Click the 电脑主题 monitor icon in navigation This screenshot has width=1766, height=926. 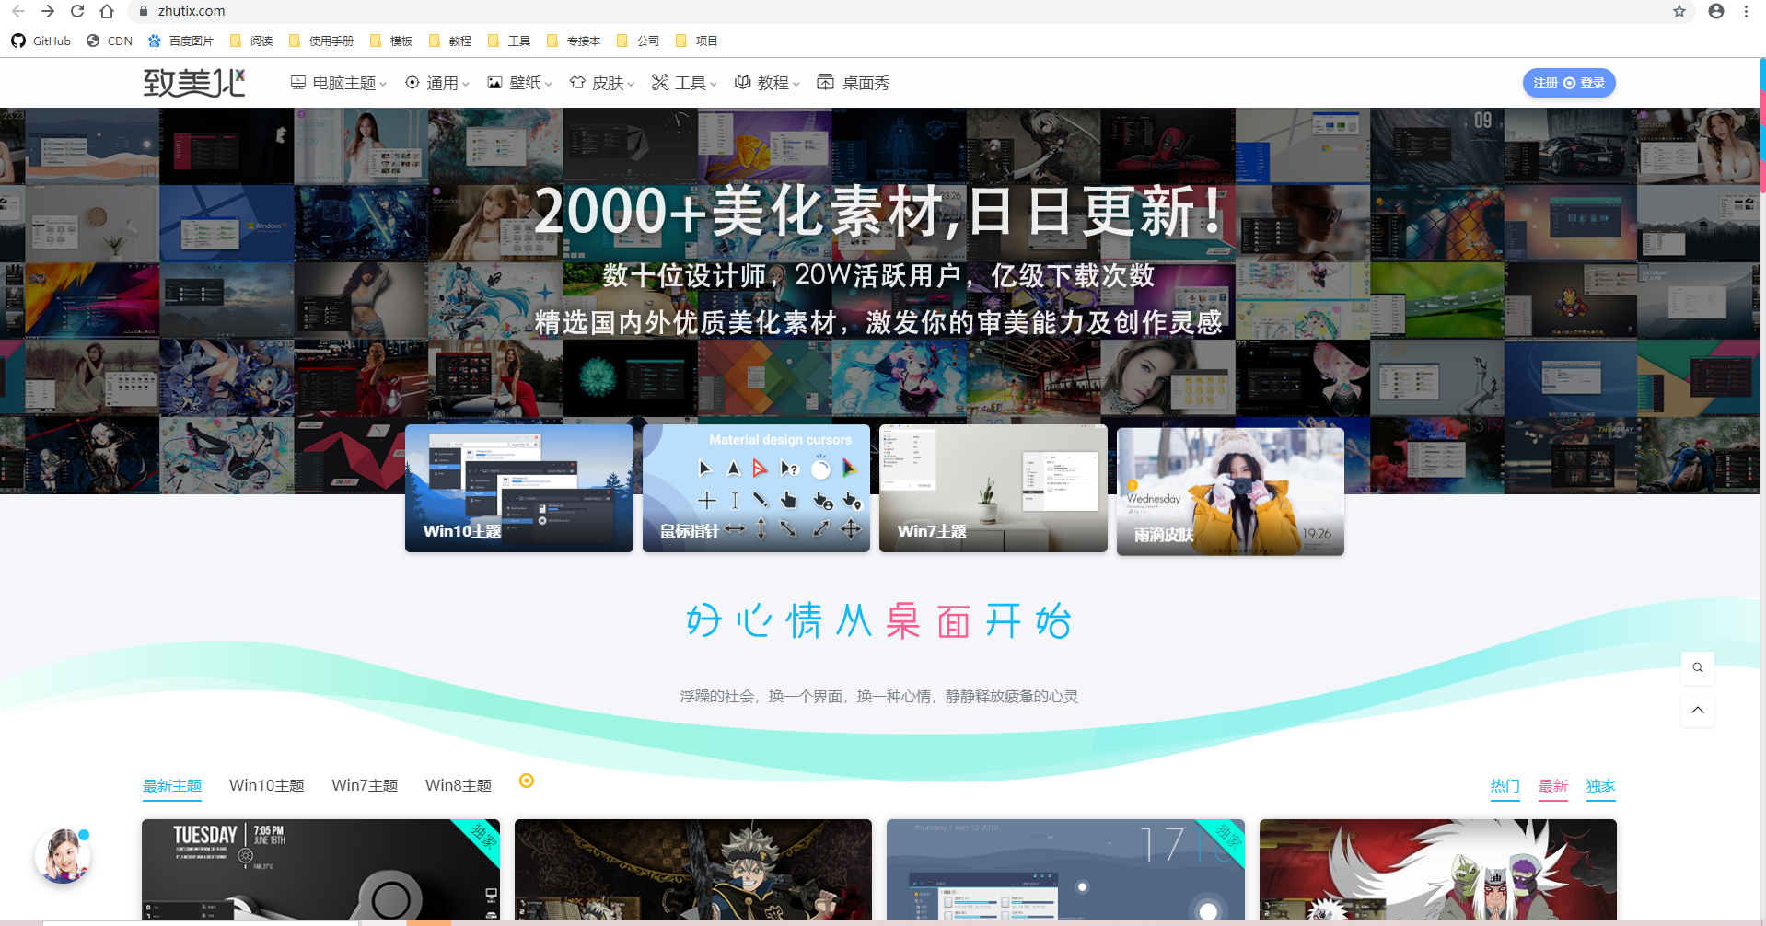296,83
